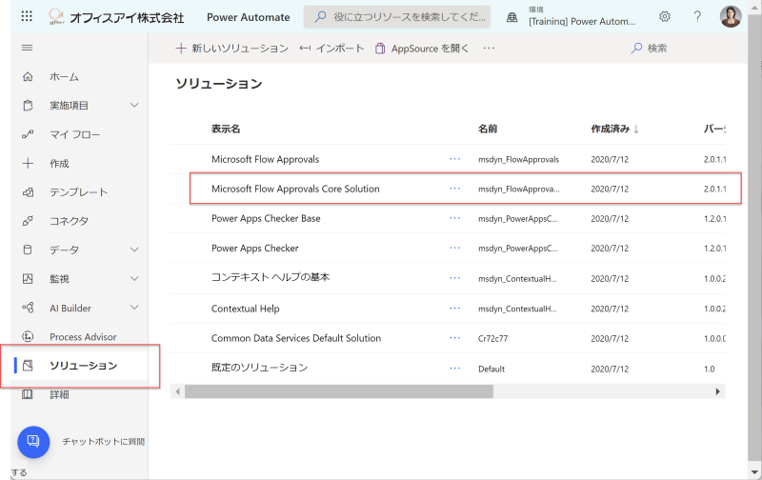Open more options for コンテキスト ヘルプの基本
The image size is (762, 480).
455,278
